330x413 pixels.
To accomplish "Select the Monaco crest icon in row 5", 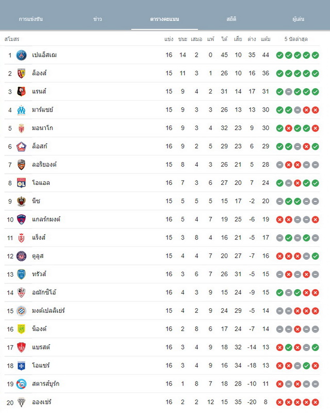I will tap(21, 128).
